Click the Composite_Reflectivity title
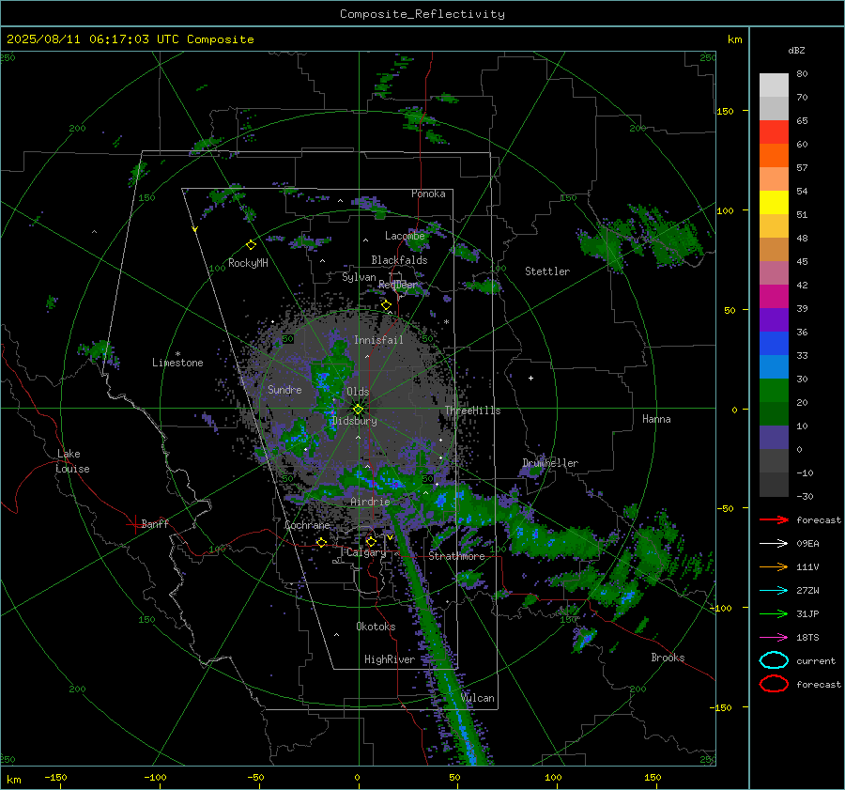Image resolution: width=845 pixels, height=790 pixels. coord(422,14)
